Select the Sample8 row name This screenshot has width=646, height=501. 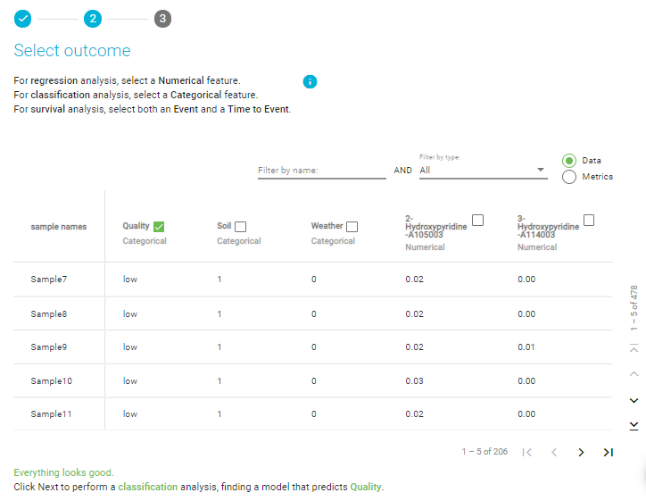[x=48, y=313]
